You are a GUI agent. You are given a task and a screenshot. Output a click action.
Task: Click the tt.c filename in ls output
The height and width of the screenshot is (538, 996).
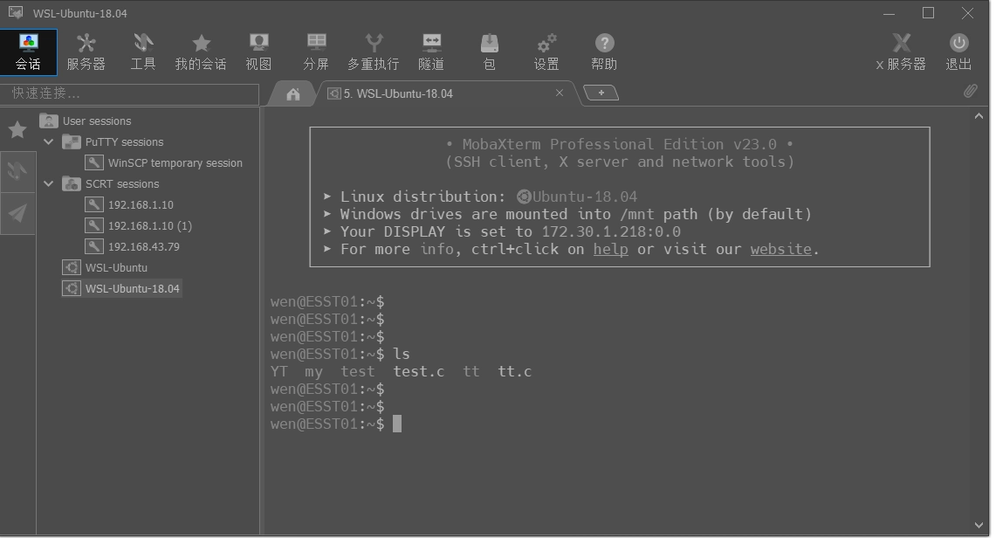514,371
